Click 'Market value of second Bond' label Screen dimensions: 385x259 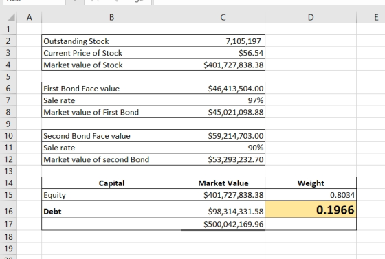96,159
